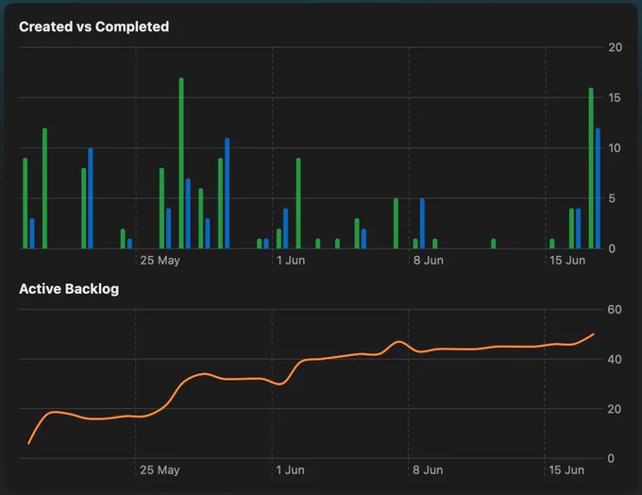The width and height of the screenshot is (642, 495).
Task: Click the "5" y-axis label
Action: tap(612, 198)
